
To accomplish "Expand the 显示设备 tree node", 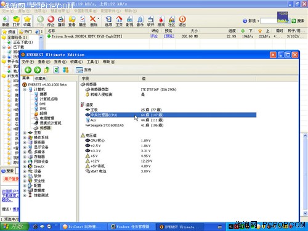I will point(25,147).
